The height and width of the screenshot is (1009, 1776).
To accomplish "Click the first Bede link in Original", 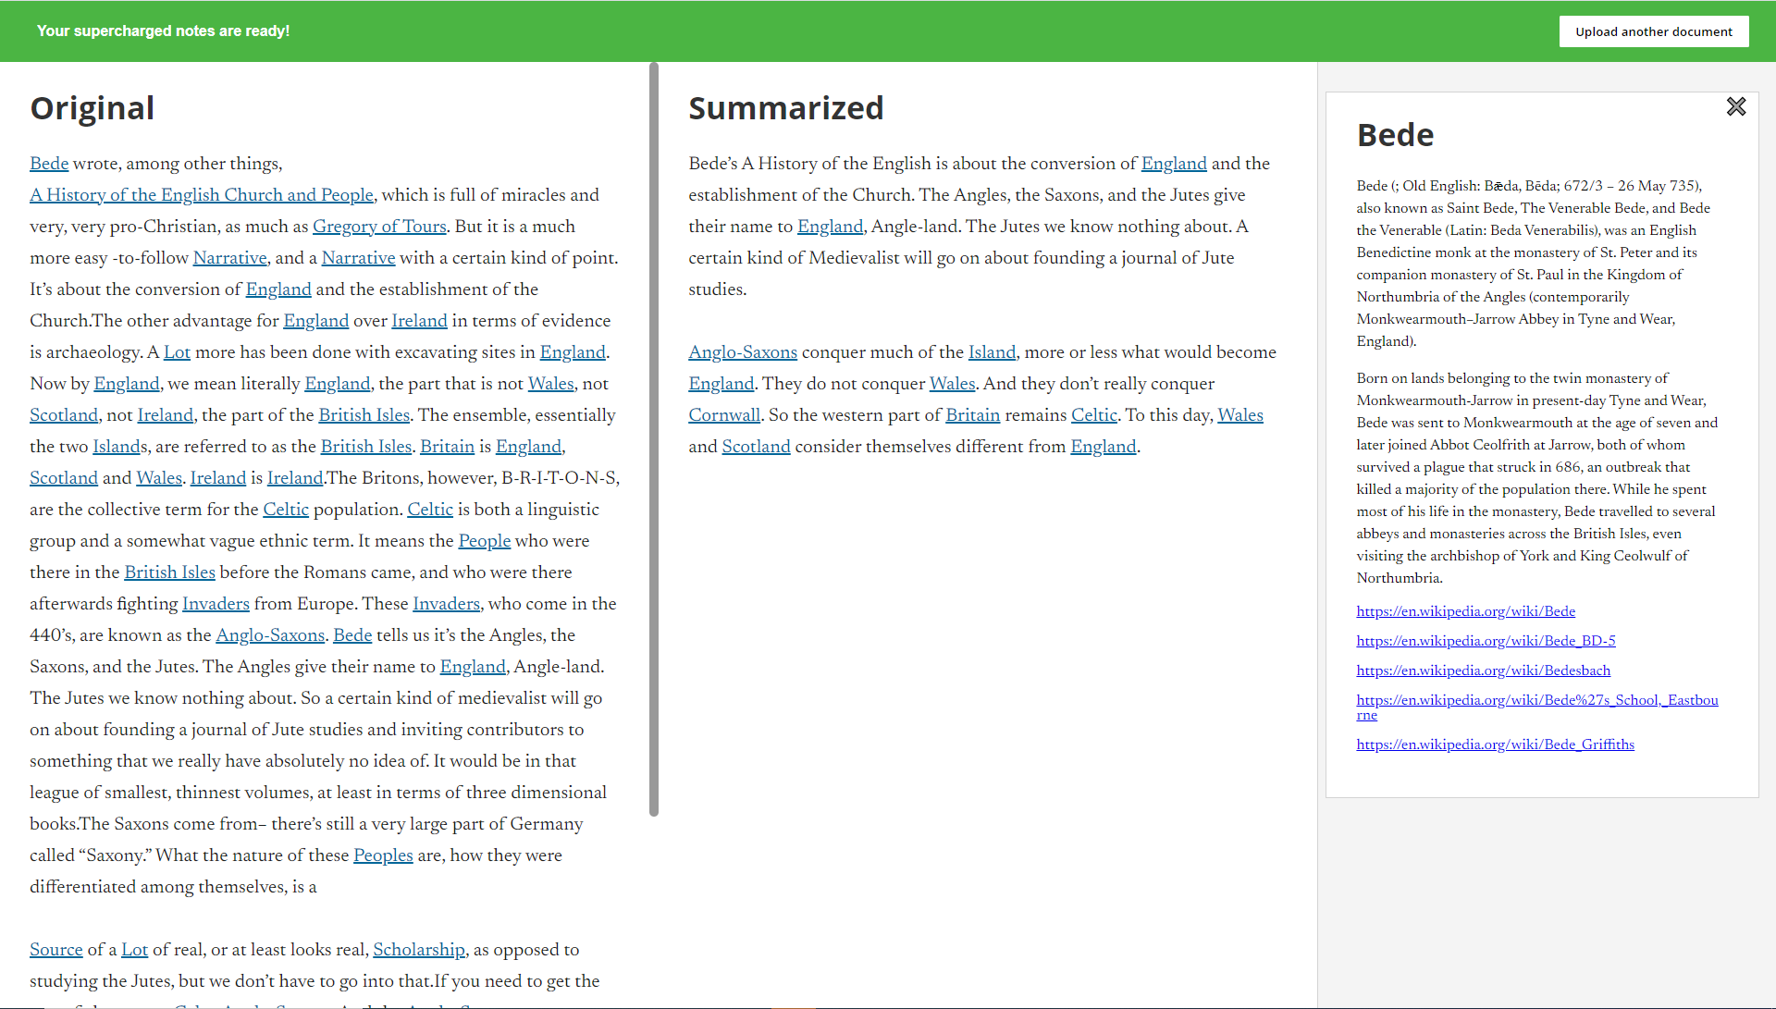I will (x=49, y=164).
